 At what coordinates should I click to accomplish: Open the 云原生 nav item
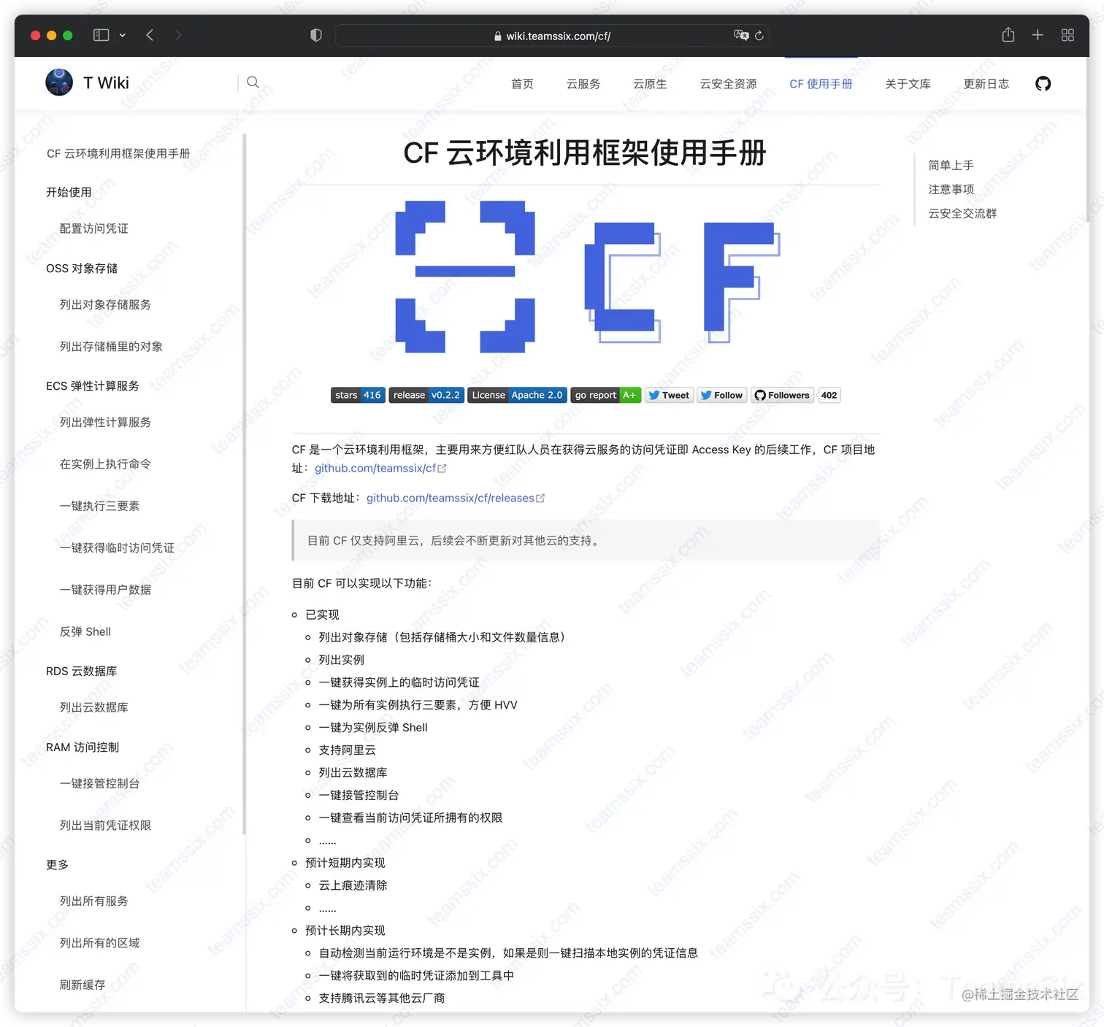coord(650,84)
